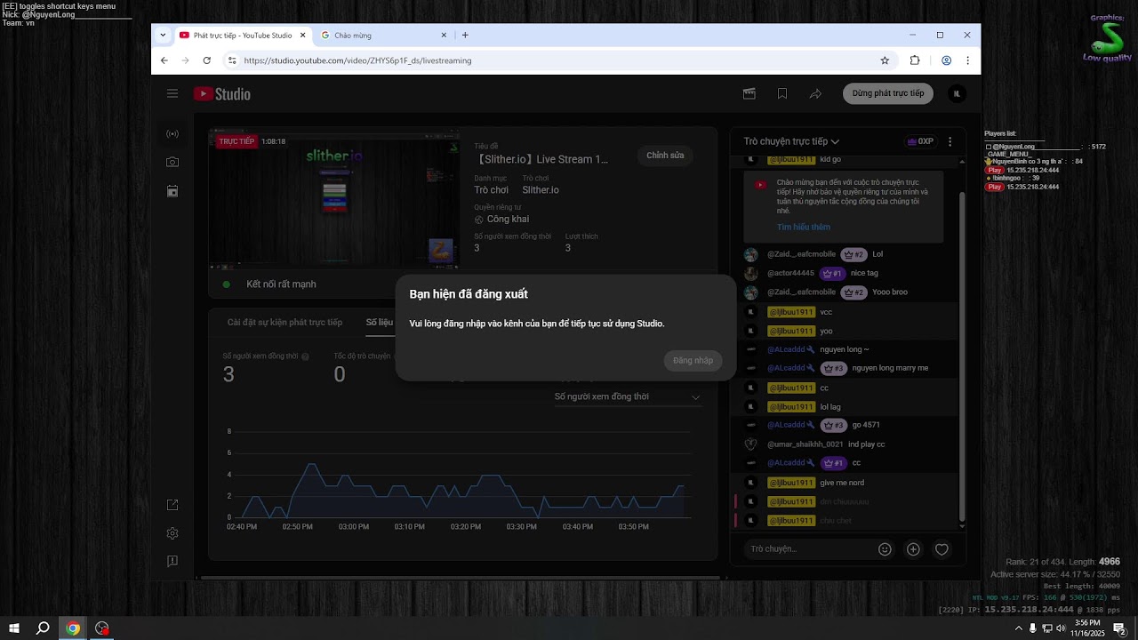The width and height of the screenshot is (1138, 640).
Task: Click chat message 'give me nord'
Action: pos(842,483)
